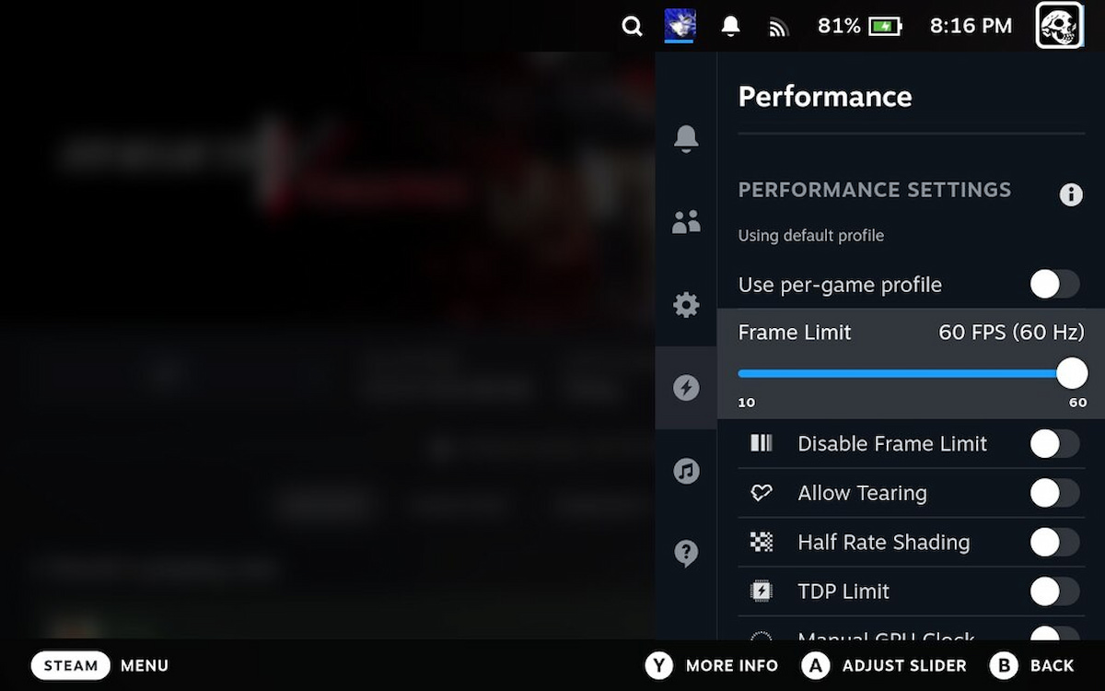Open the Help question mark tab

click(686, 553)
